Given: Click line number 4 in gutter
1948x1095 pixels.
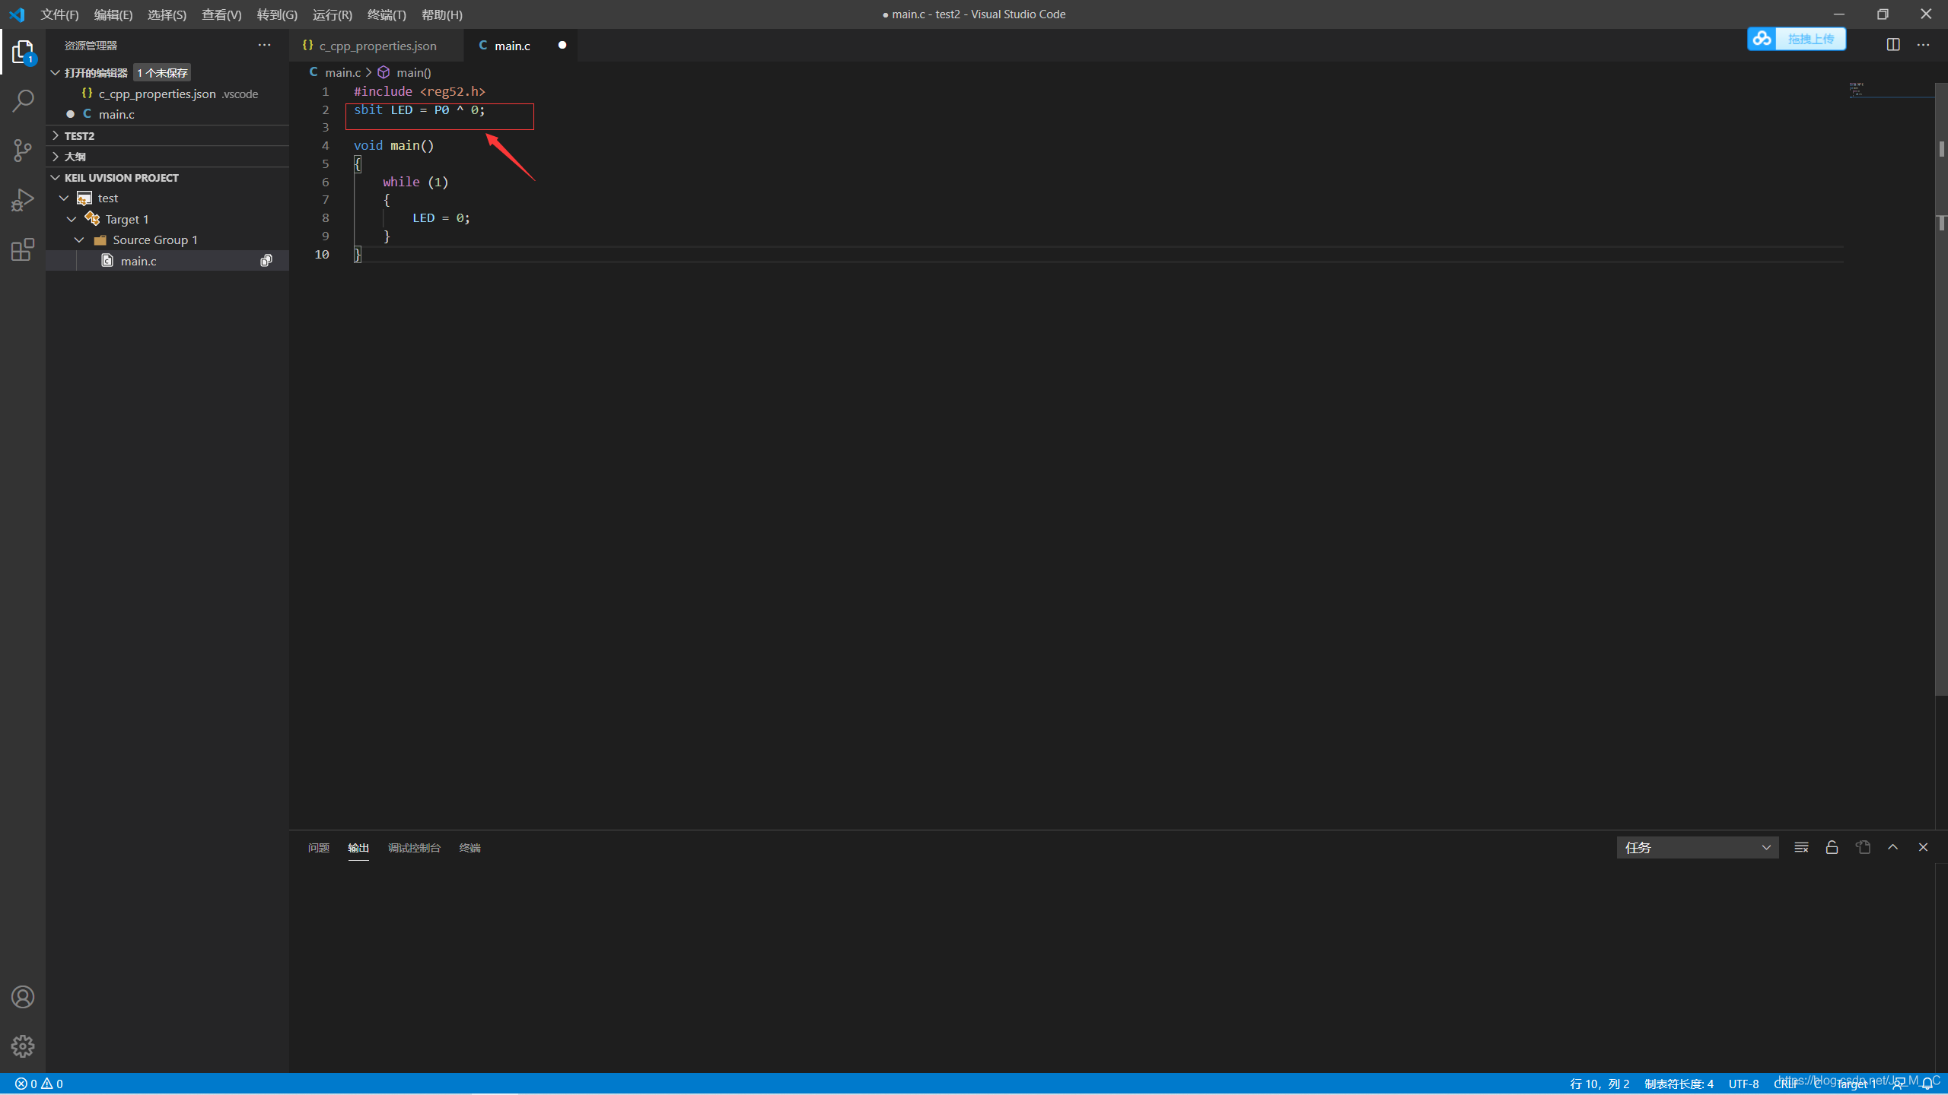Looking at the screenshot, I should [326, 145].
